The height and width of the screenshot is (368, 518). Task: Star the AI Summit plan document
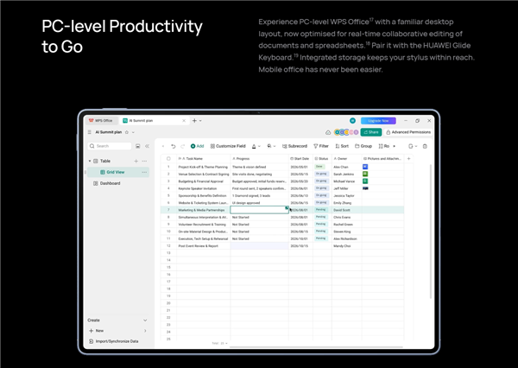127,132
